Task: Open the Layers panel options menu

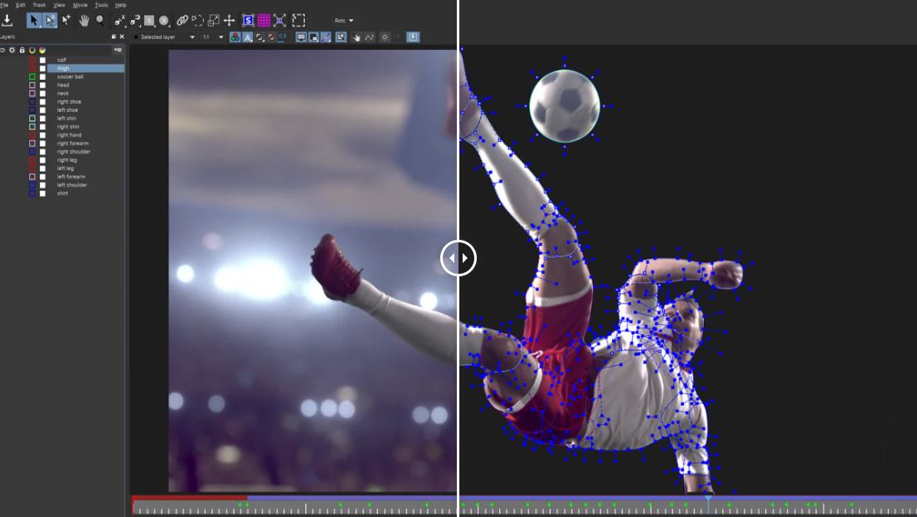Action: point(118,51)
